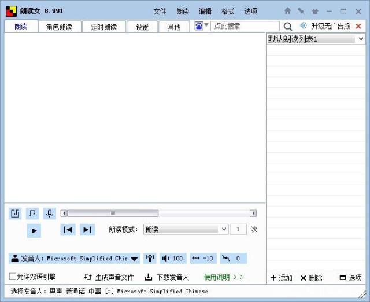
Task: Click the Baidu paw search engine icon
Action: tap(199, 26)
